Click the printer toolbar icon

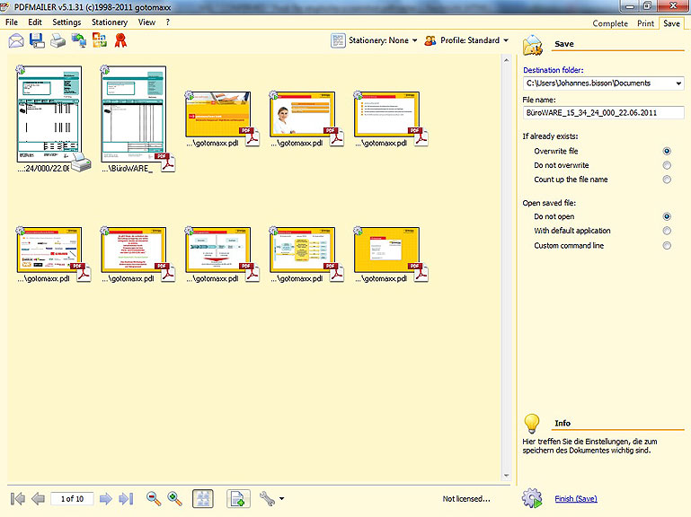(58, 41)
